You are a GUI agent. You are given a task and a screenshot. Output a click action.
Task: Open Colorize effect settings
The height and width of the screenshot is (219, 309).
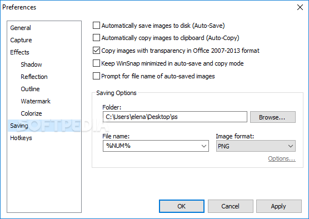pos(31,113)
